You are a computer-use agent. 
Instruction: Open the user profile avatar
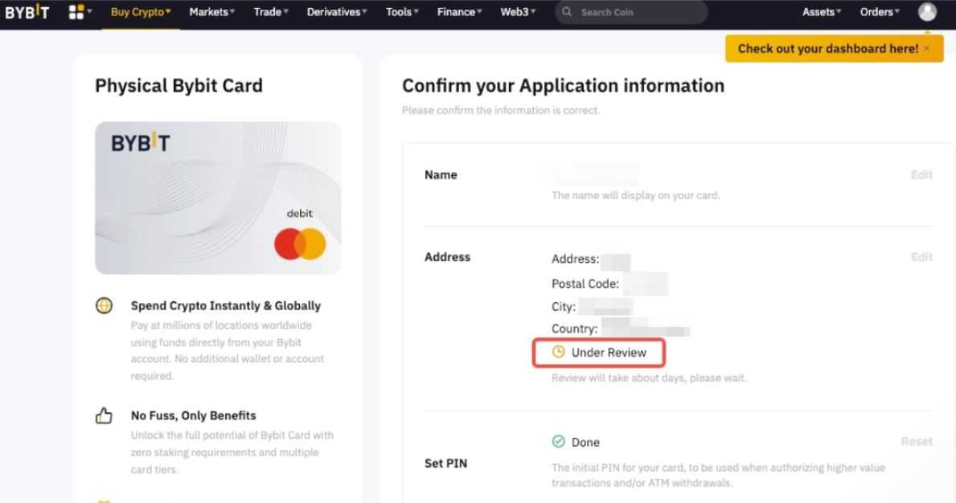(927, 11)
